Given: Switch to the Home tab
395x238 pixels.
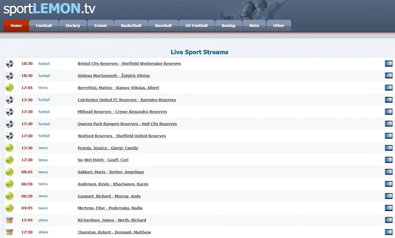Looking at the screenshot, I should click(x=16, y=26).
